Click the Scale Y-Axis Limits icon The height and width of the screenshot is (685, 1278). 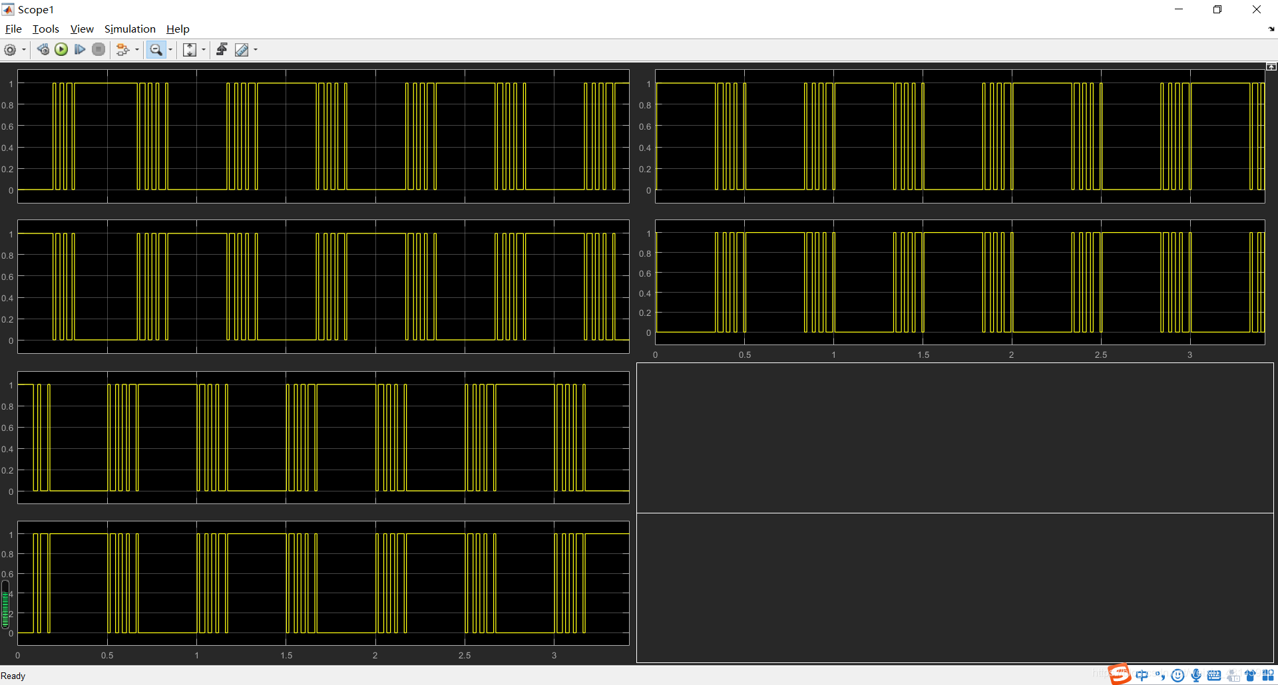(190, 50)
